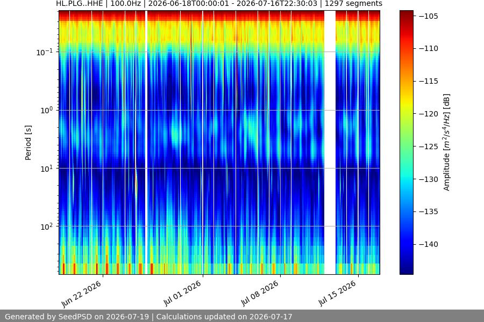Click the wide white data gap before Jul 15
The image size is (484, 322).
click(330, 142)
